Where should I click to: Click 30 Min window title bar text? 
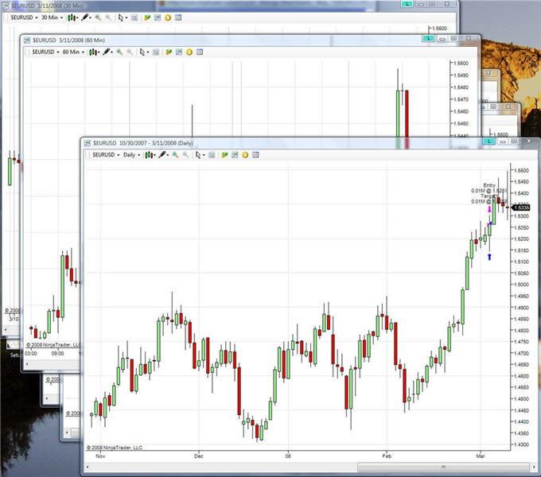tap(47, 6)
